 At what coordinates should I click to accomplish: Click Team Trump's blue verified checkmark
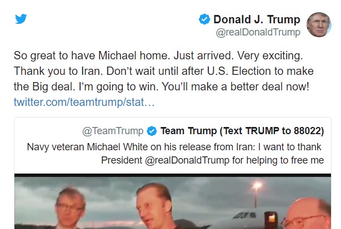[152, 131]
